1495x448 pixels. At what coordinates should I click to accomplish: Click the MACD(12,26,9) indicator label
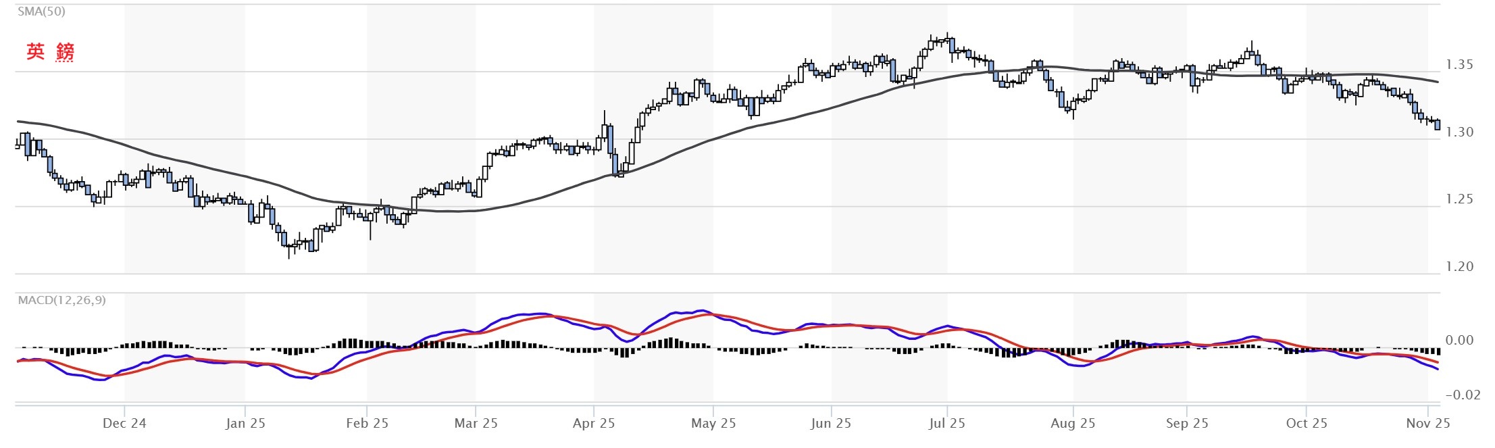pos(62,300)
